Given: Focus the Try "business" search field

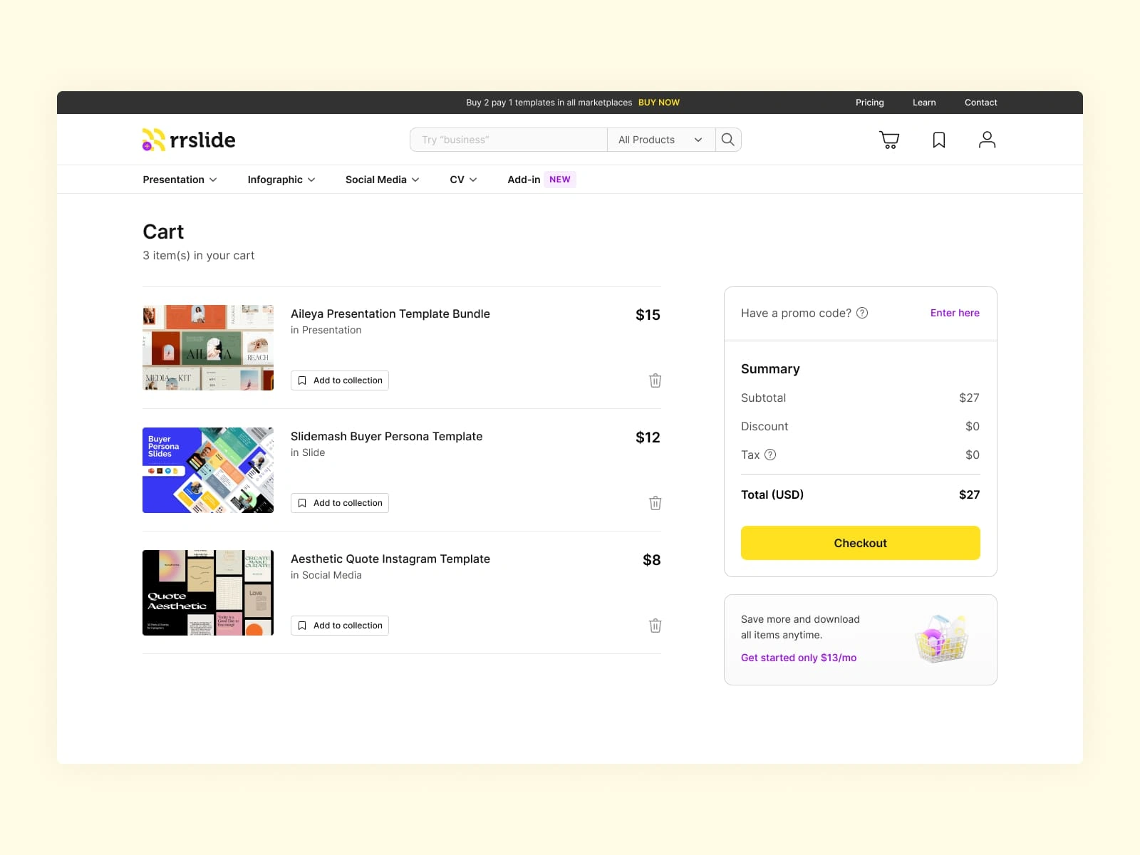Looking at the screenshot, I should coord(509,140).
